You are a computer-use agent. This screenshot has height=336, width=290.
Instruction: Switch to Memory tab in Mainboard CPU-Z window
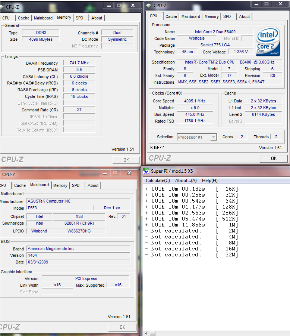point(60,185)
